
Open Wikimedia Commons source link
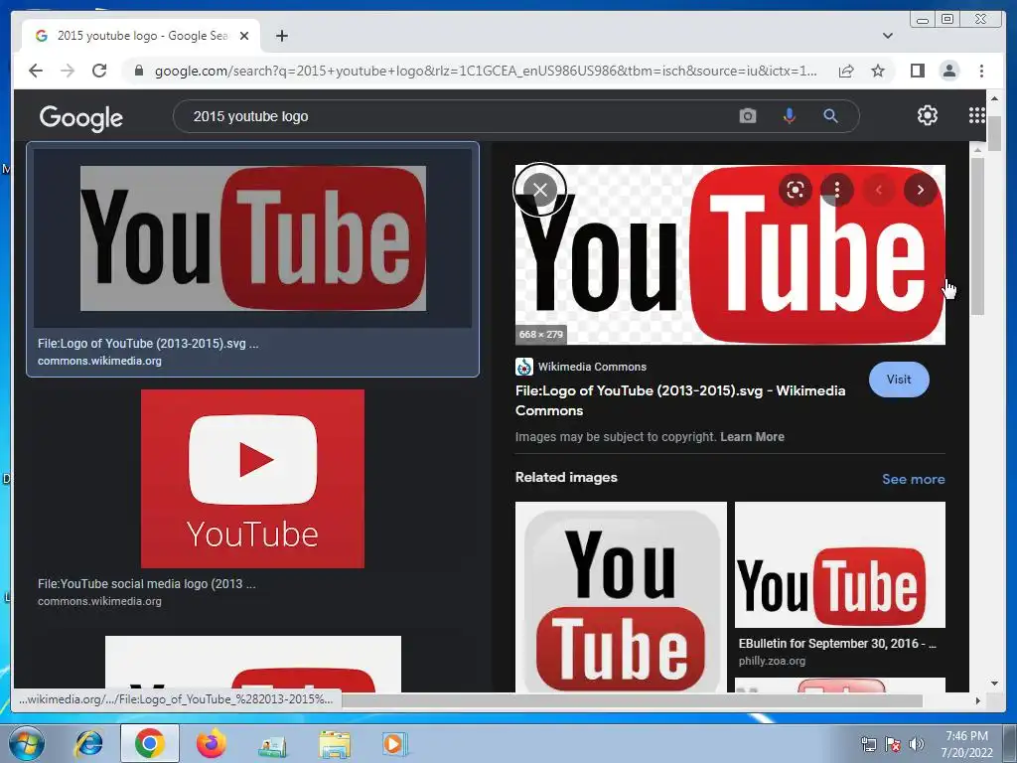tap(581, 367)
